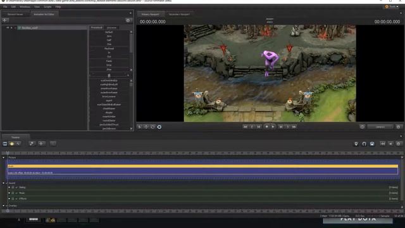Toggle the Dialog track mute checkmark
Viewport: 405px width, 228px height.
[x=16, y=187]
